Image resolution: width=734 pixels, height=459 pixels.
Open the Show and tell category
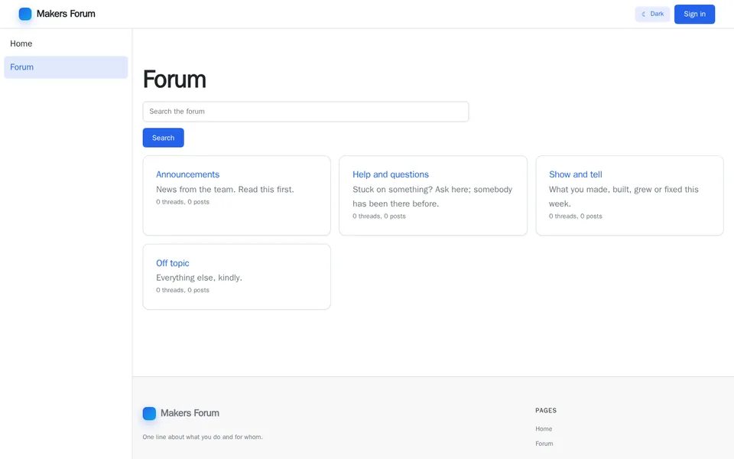pyautogui.click(x=575, y=174)
